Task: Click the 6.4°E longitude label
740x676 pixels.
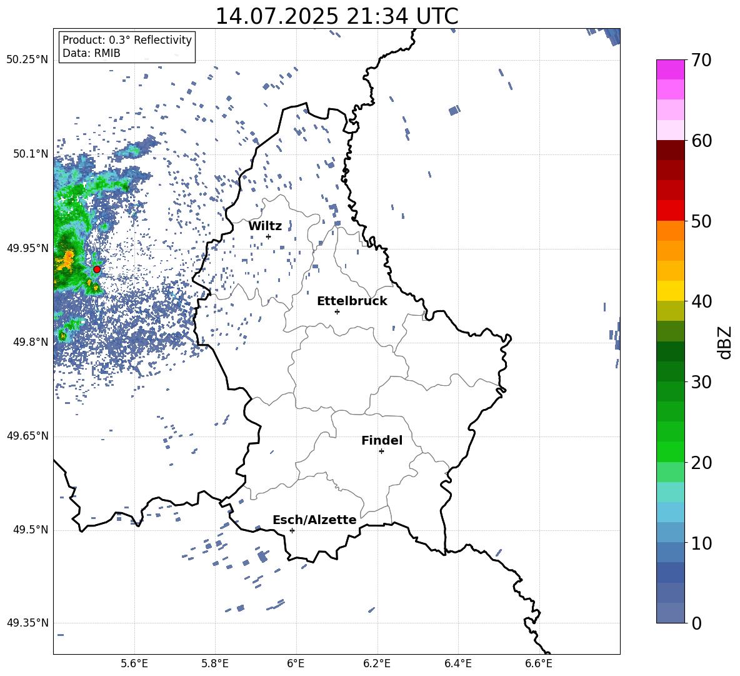Action: [457, 663]
